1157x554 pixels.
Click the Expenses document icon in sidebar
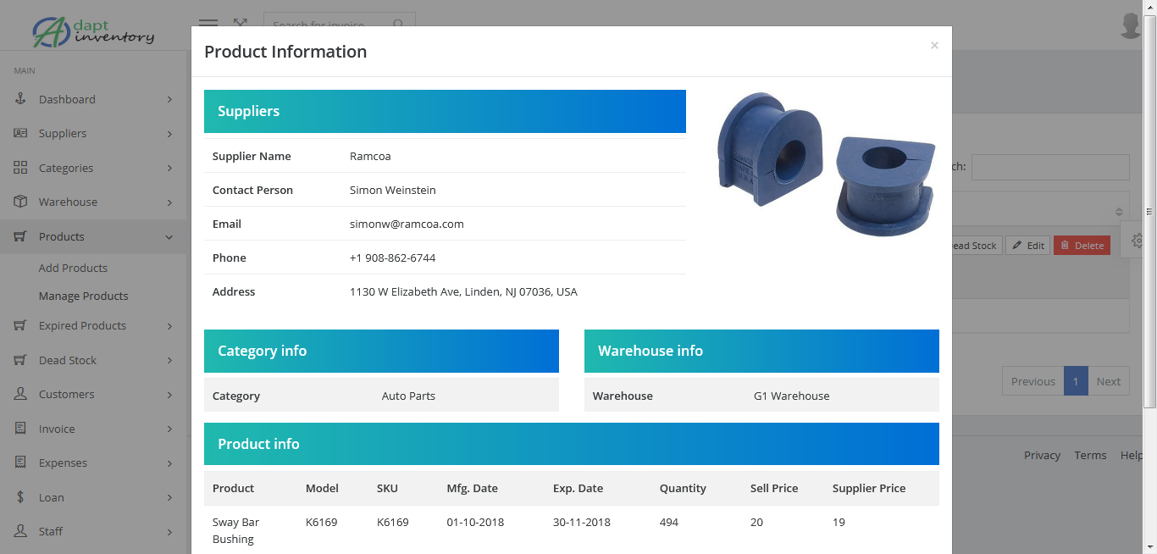click(x=20, y=463)
